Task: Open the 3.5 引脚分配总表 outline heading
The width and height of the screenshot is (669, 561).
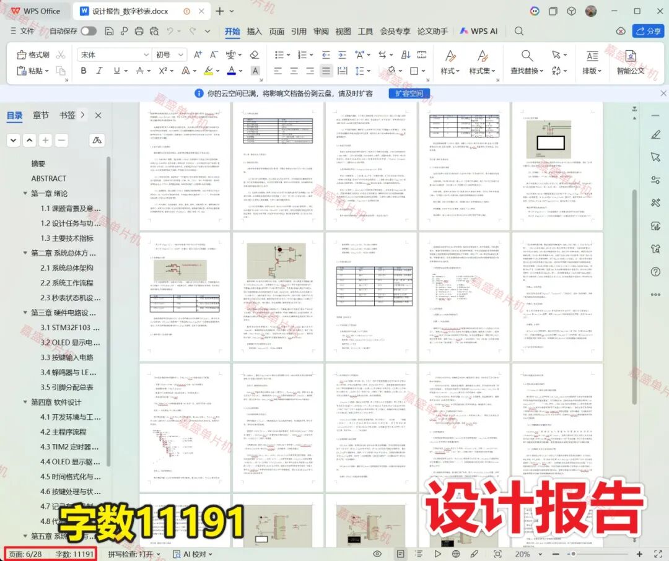Action: click(x=67, y=388)
